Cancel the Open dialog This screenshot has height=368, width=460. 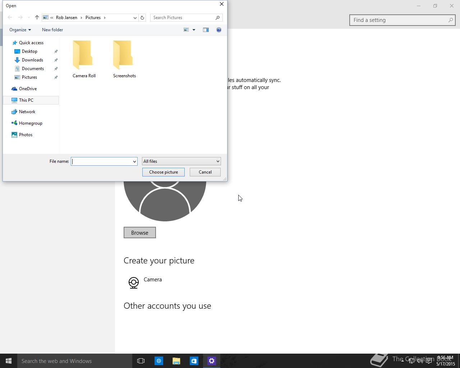tap(205, 172)
